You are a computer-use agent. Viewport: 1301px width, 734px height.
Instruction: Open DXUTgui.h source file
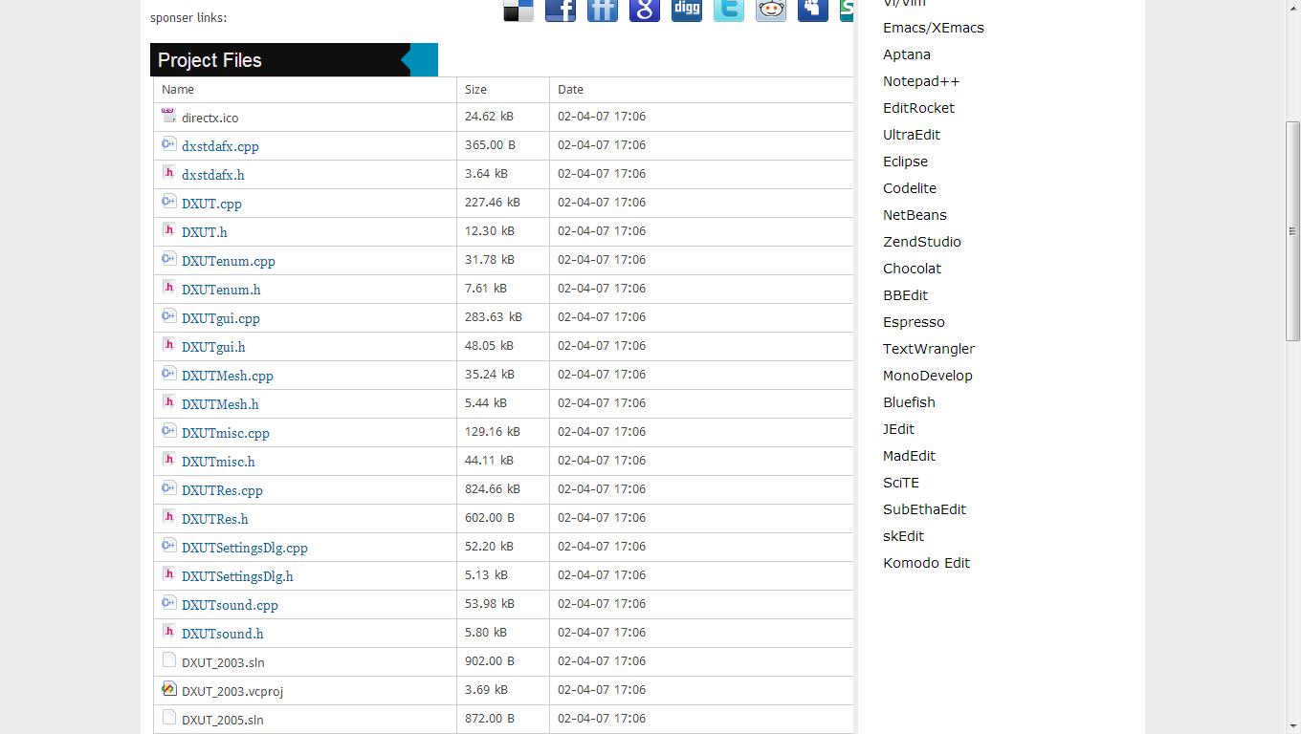click(213, 347)
